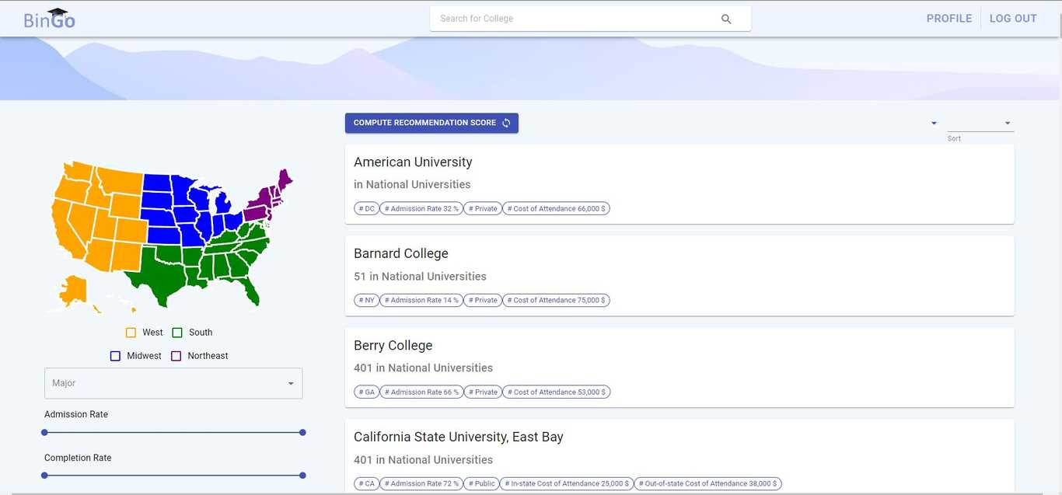Click the Admission Rate 14 % tag
1062x495 pixels.
[421, 300]
